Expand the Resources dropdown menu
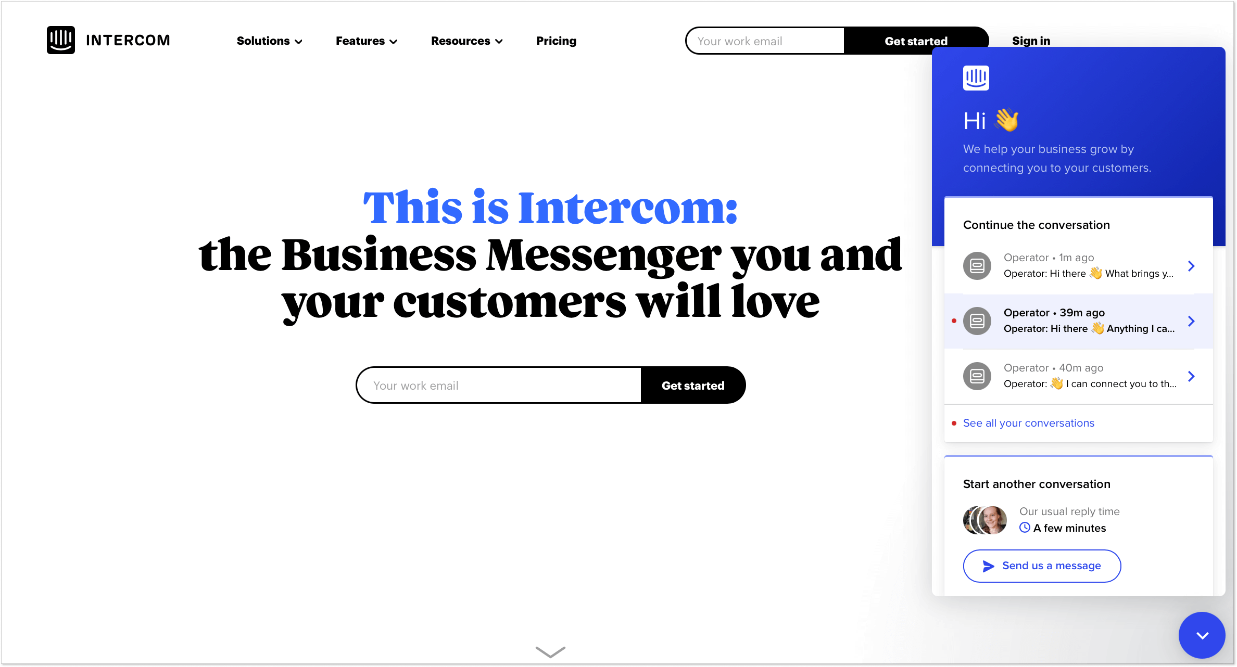 point(466,40)
